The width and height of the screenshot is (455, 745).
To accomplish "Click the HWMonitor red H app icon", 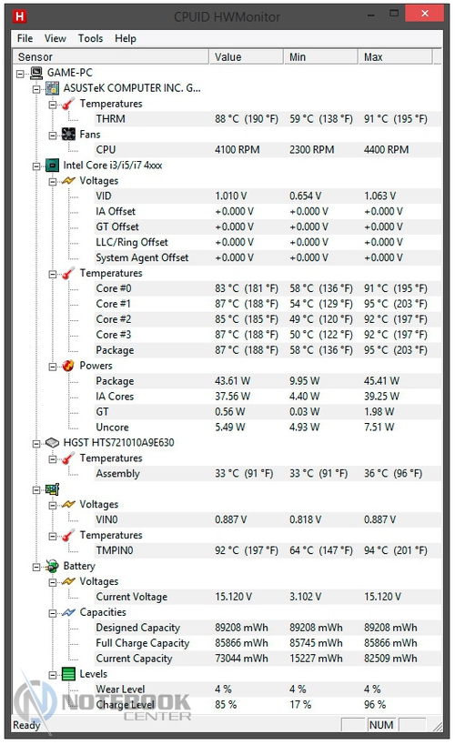I will pyautogui.click(x=19, y=16).
